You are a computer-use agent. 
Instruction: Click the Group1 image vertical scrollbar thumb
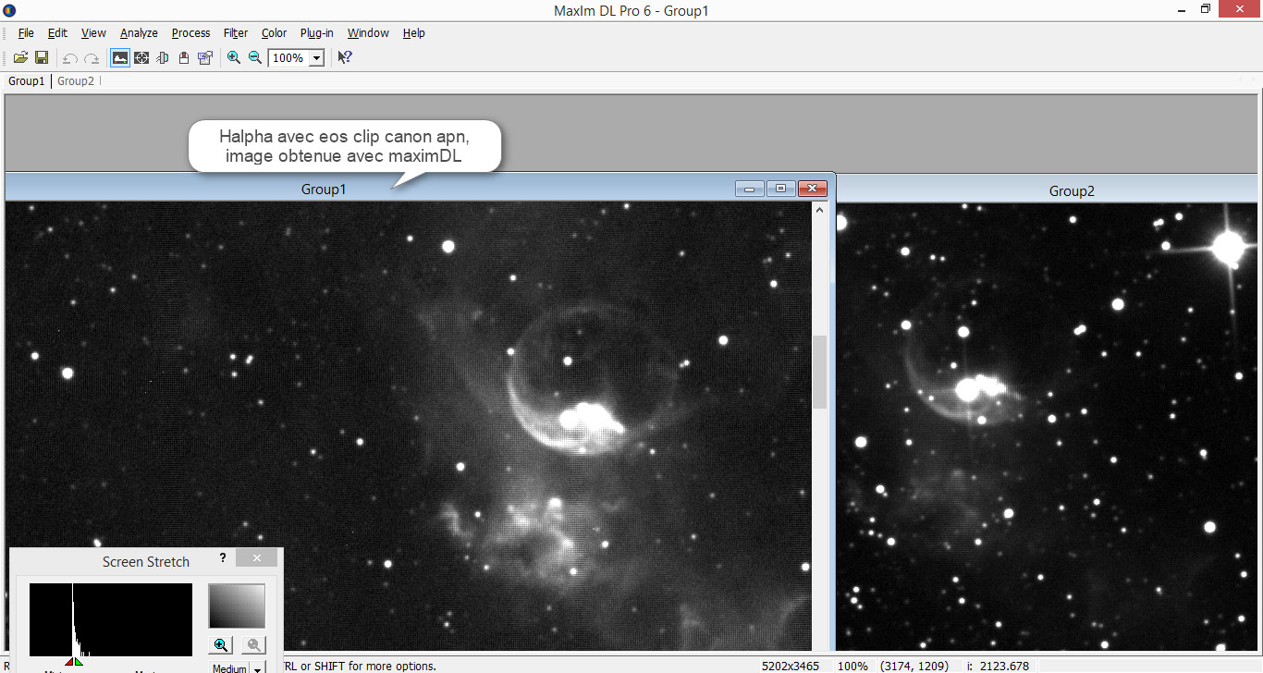coord(819,372)
